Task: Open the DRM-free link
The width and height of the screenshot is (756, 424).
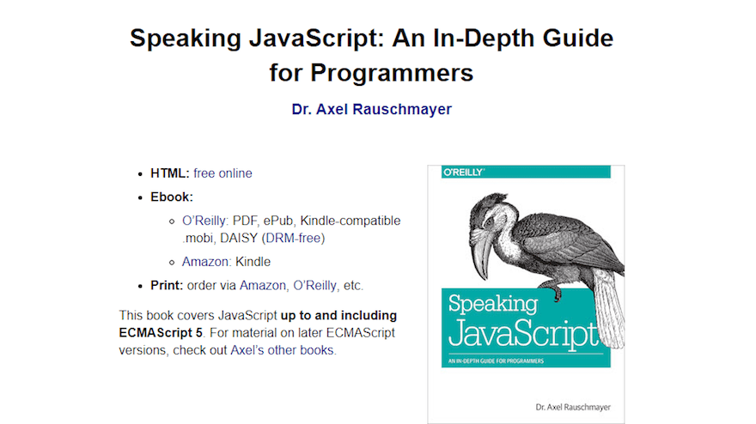Action: coord(293,238)
